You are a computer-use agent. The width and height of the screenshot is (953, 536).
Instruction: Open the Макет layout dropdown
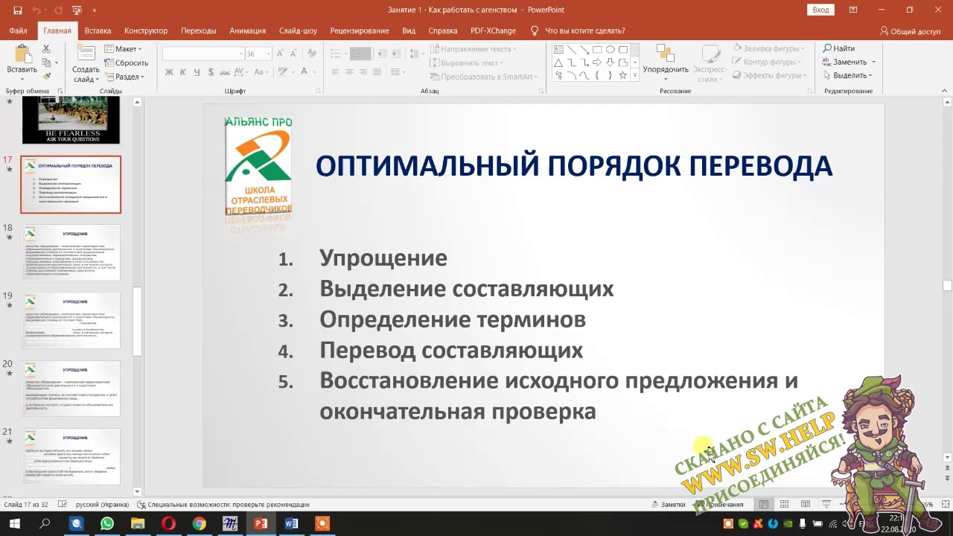click(124, 49)
